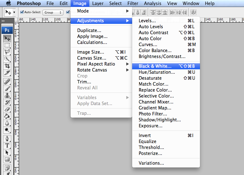
Task: Open the Layer menu
Action: pos(98,3)
